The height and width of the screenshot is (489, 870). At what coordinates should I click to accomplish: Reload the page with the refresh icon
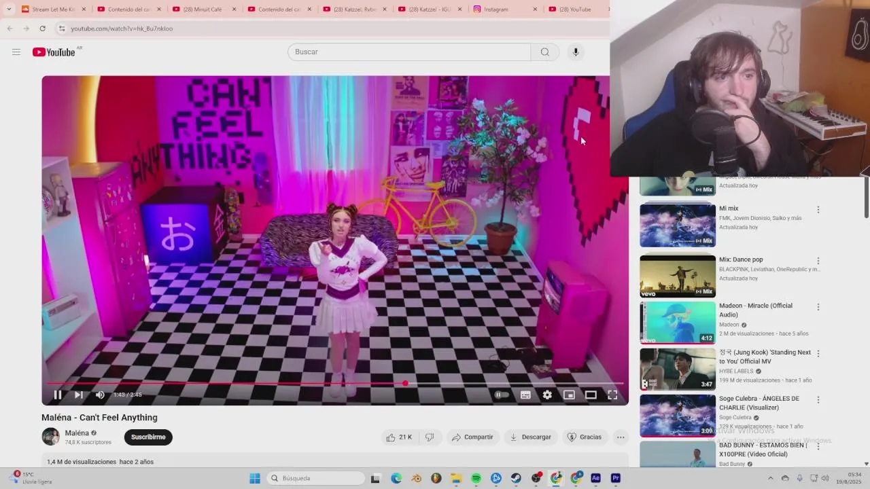click(x=42, y=29)
